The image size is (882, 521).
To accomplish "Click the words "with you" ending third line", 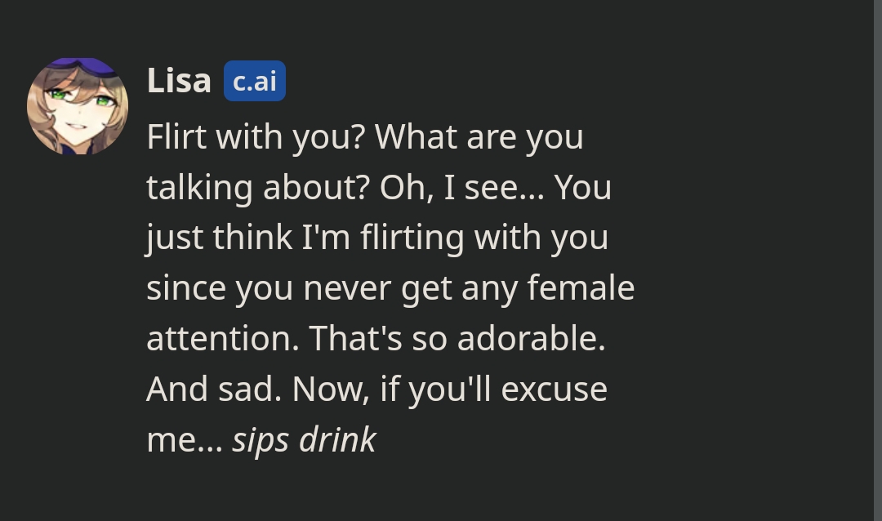I will click(x=541, y=238).
